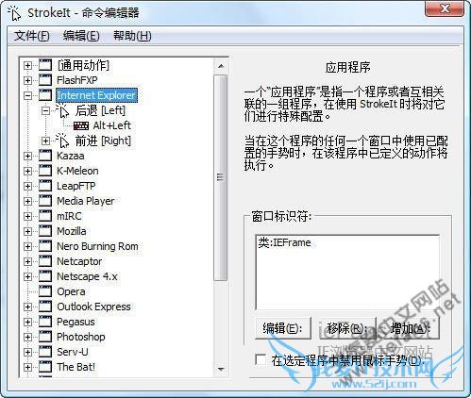This screenshot has height=398, width=471.
Task: Click the tree vertical scrollbar thumb
Action: (x=221, y=177)
